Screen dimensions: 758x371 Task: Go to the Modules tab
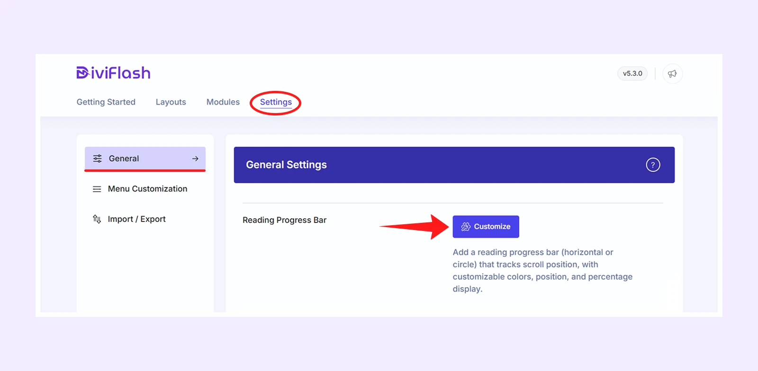[x=223, y=102]
